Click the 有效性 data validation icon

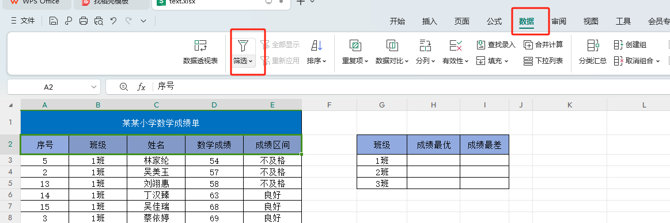[x=456, y=45]
